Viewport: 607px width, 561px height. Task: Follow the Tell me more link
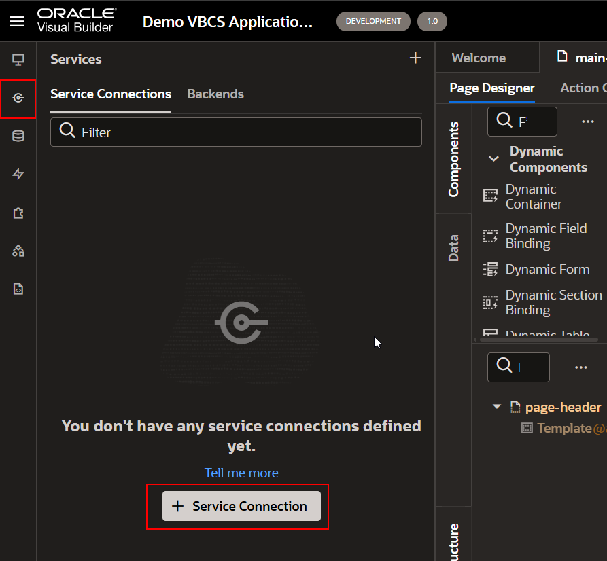[x=241, y=473]
